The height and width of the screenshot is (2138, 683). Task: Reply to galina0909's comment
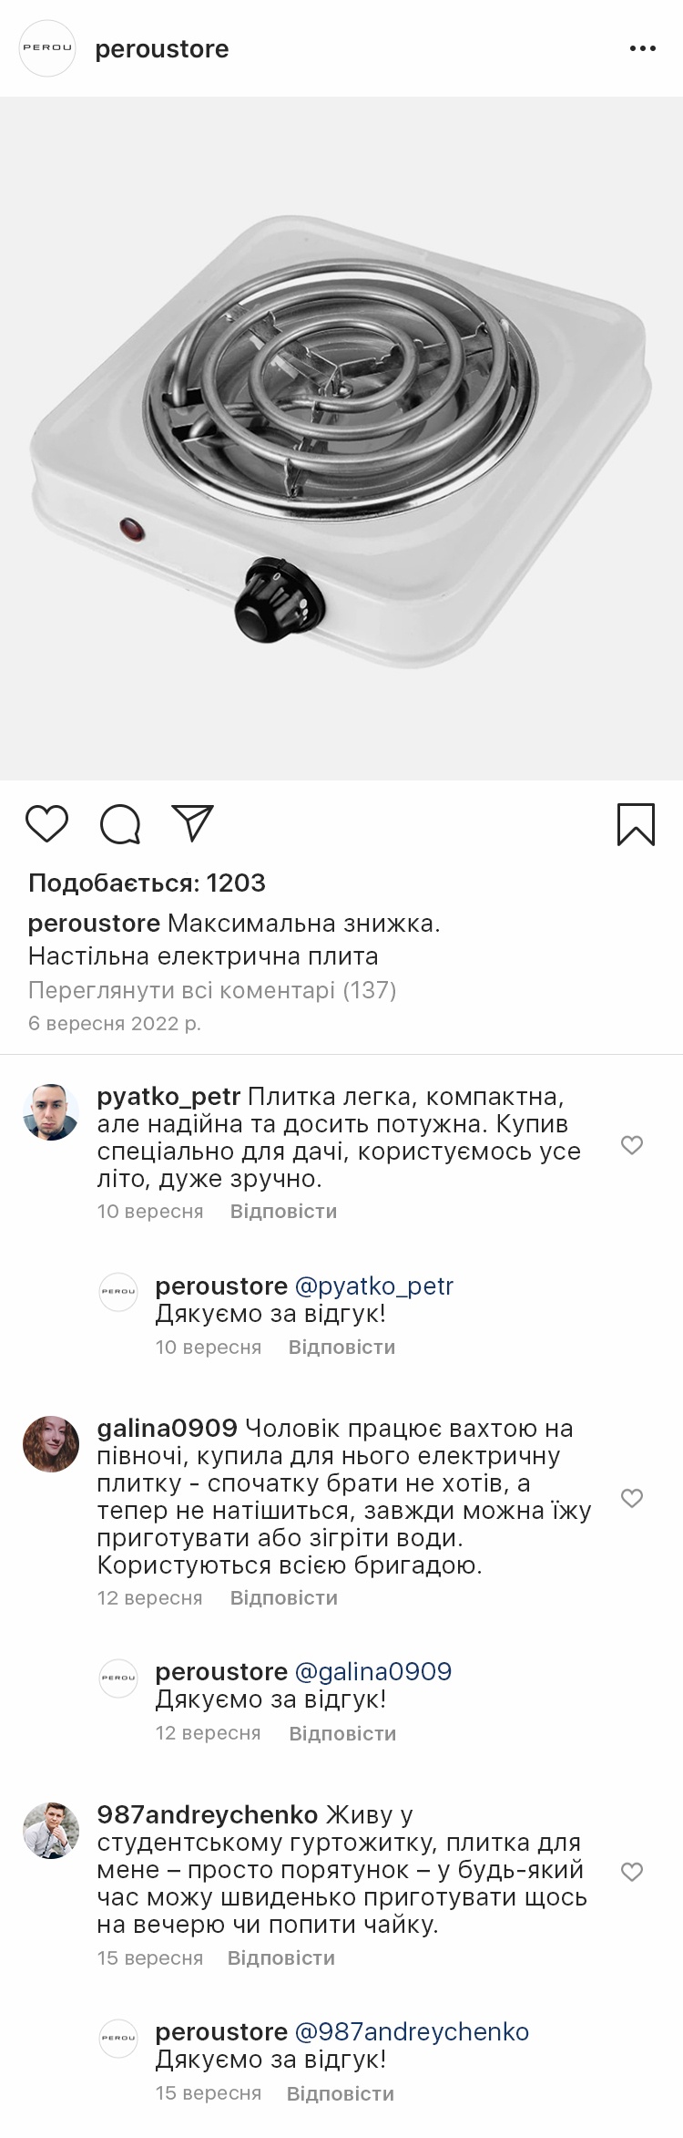(283, 1598)
